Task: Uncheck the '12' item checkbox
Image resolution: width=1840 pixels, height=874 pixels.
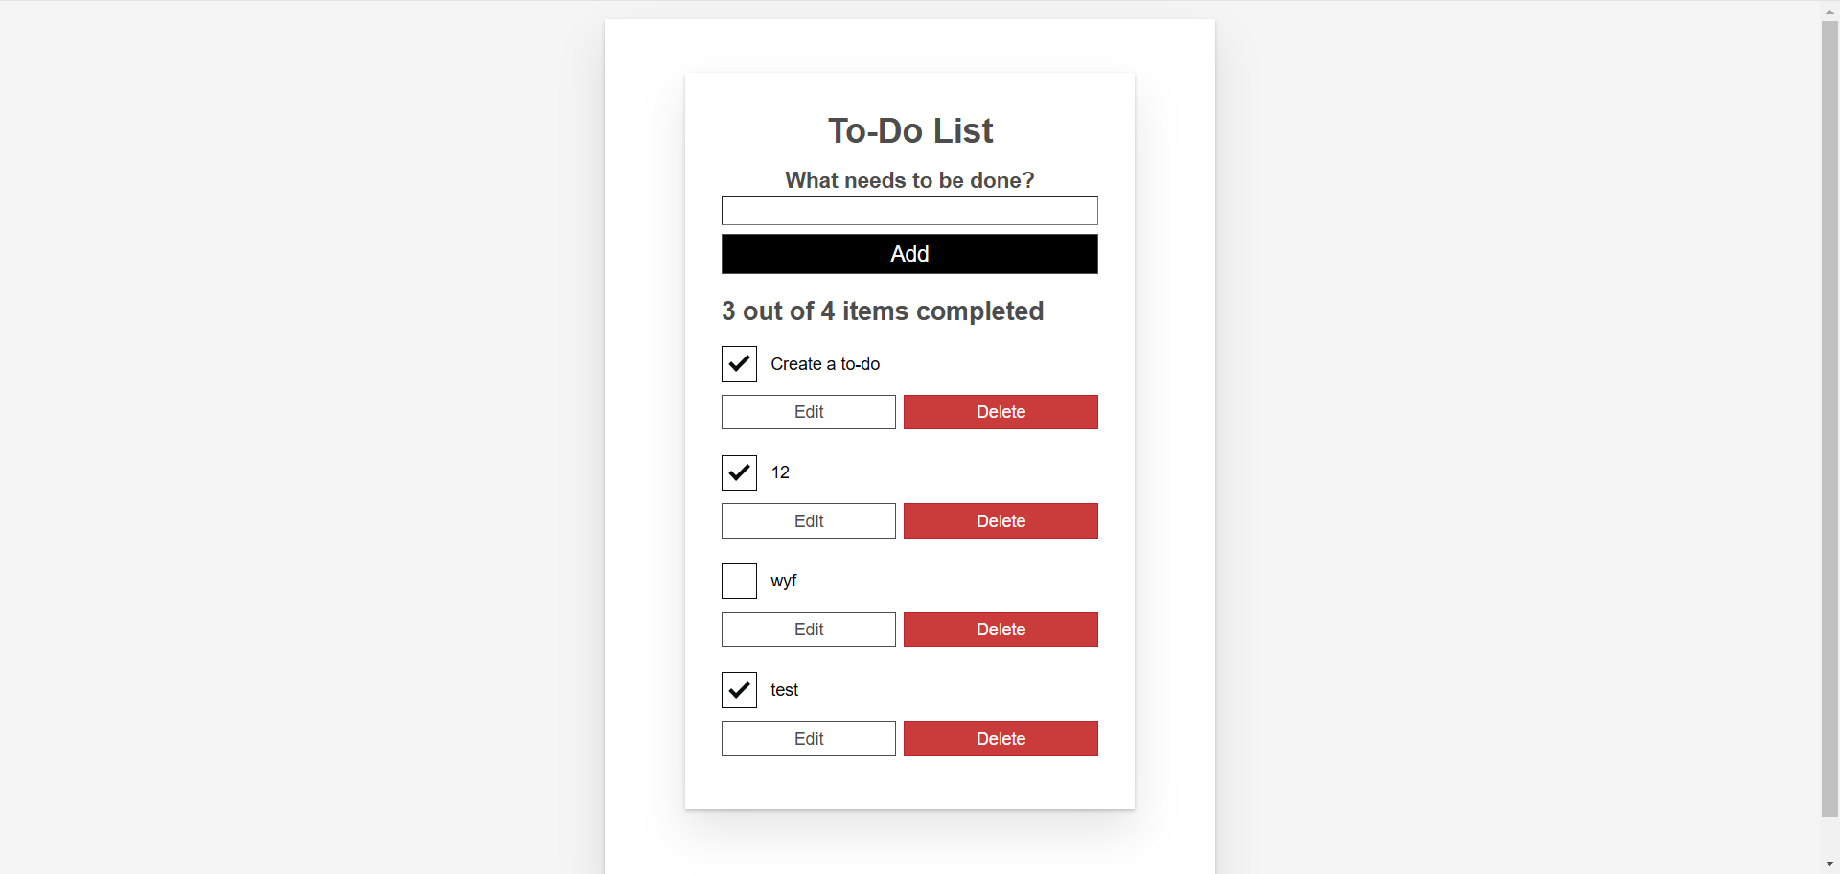Action: pos(739,472)
